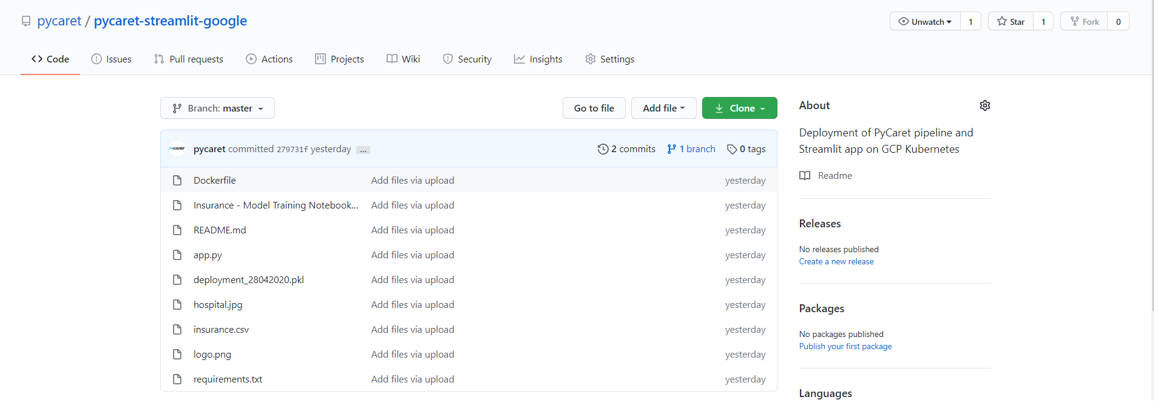Click file icon next to deployment_28042020.pkl
This screenshot has width=1158, height=414.
177,279
